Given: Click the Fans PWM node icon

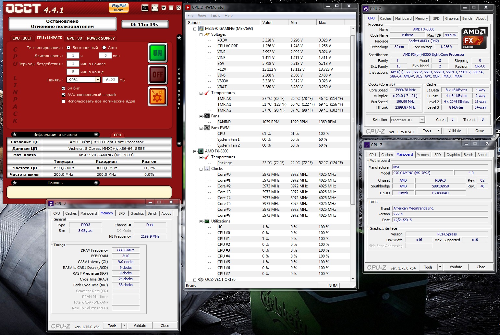Looking at the screenshot, I should 207,128.
